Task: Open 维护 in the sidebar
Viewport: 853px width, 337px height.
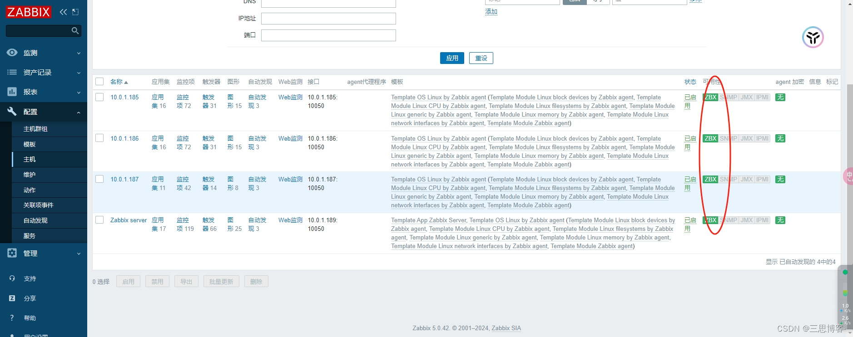Action: 30,175
